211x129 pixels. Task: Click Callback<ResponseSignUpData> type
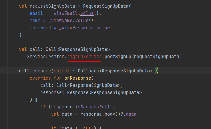point(115,71)
